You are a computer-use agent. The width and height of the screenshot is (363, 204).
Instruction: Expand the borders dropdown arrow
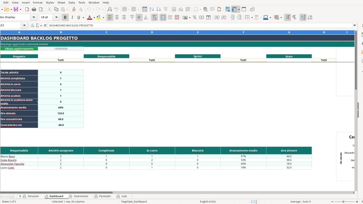click(x=252, y=18)
